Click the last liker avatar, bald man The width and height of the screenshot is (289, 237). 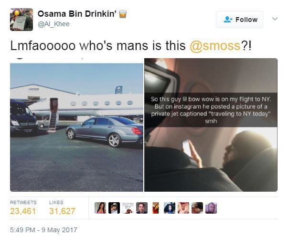click(x=211, y=208)
